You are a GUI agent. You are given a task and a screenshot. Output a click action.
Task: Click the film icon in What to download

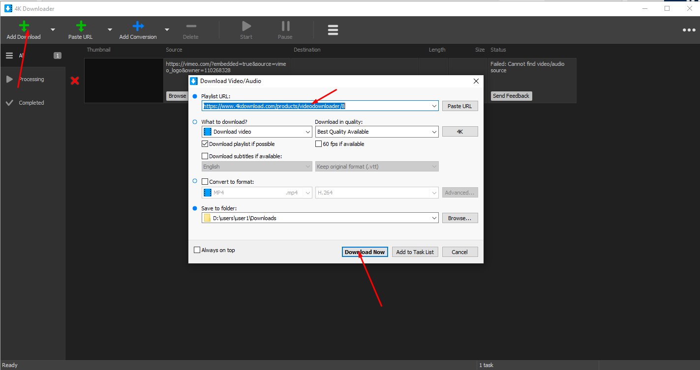pyautogui.click(x=208, y=132)
